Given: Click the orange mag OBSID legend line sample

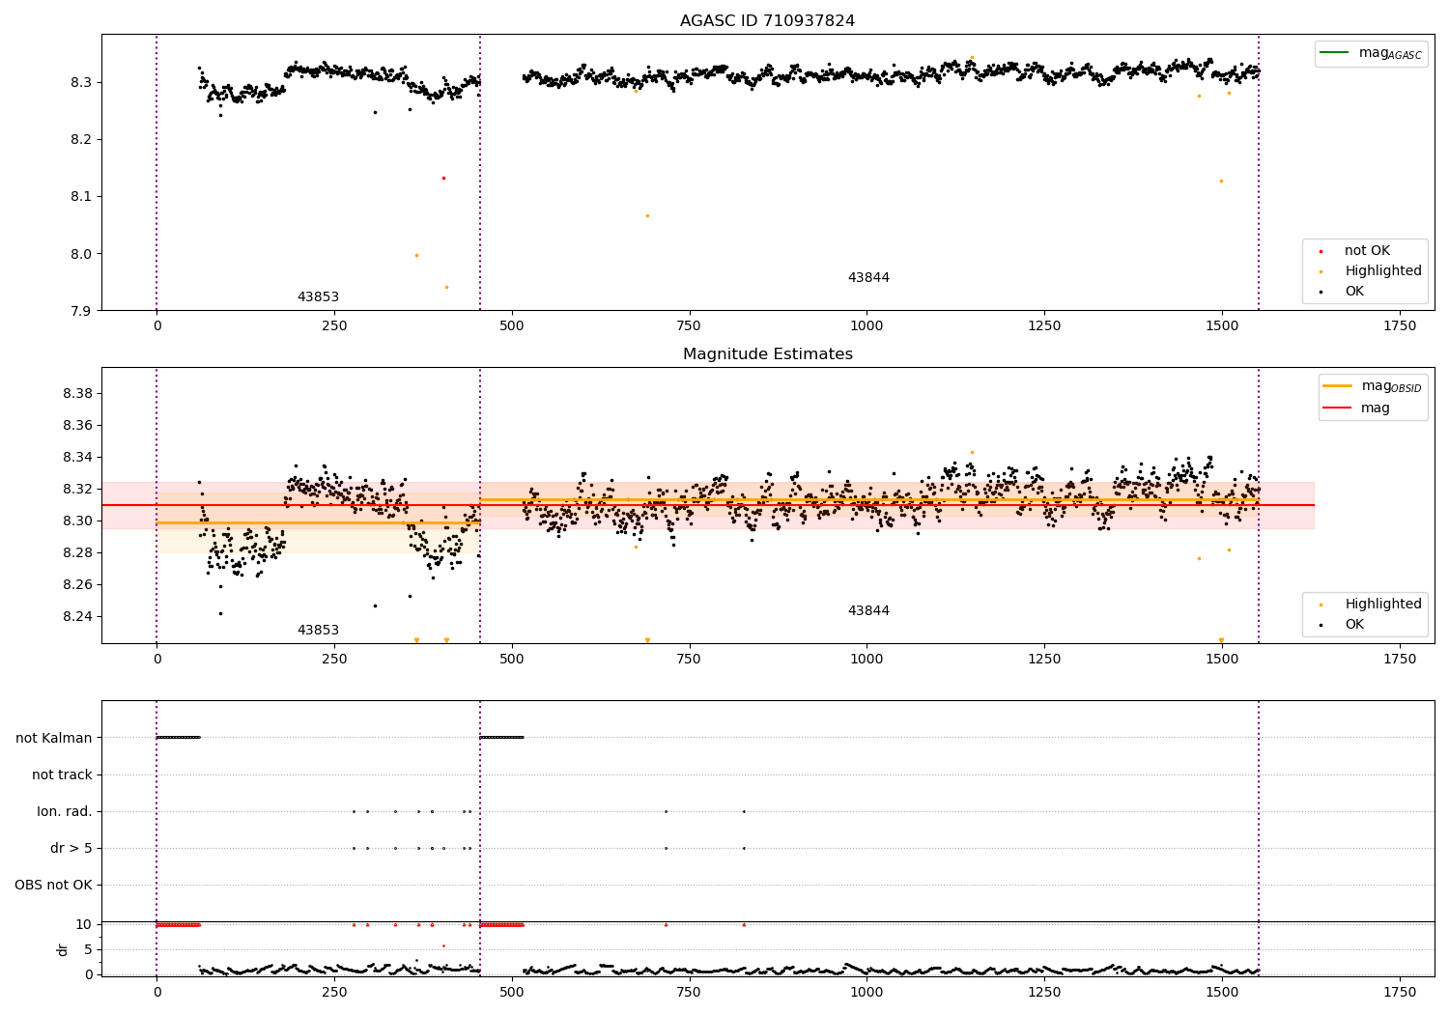Looking at the screenshot, I should pyautogui.click(x=1337, y=385).
